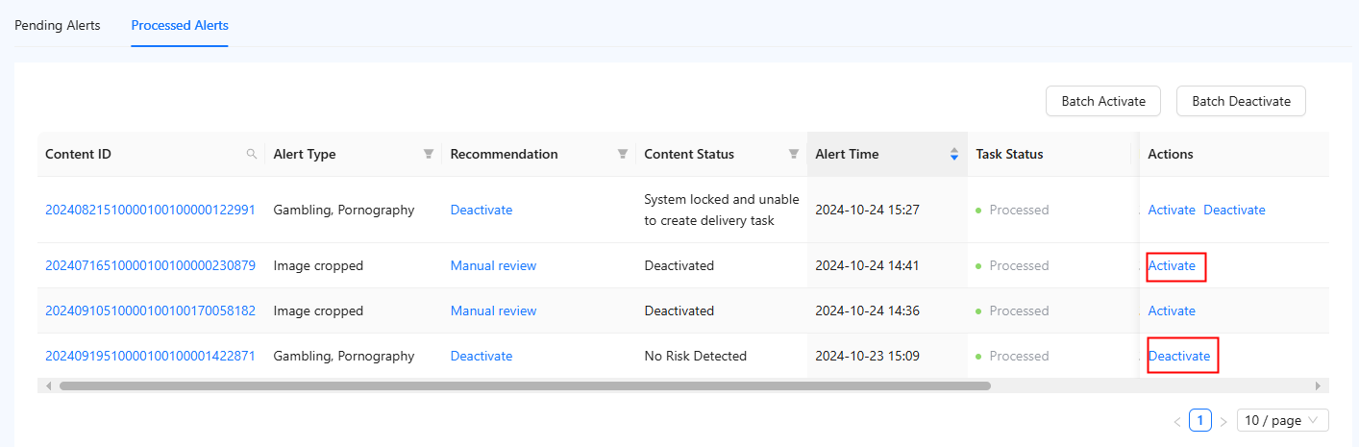
Task: Click 'Image cropped' in the 14:41 row
Action: (x=318, y=265)
